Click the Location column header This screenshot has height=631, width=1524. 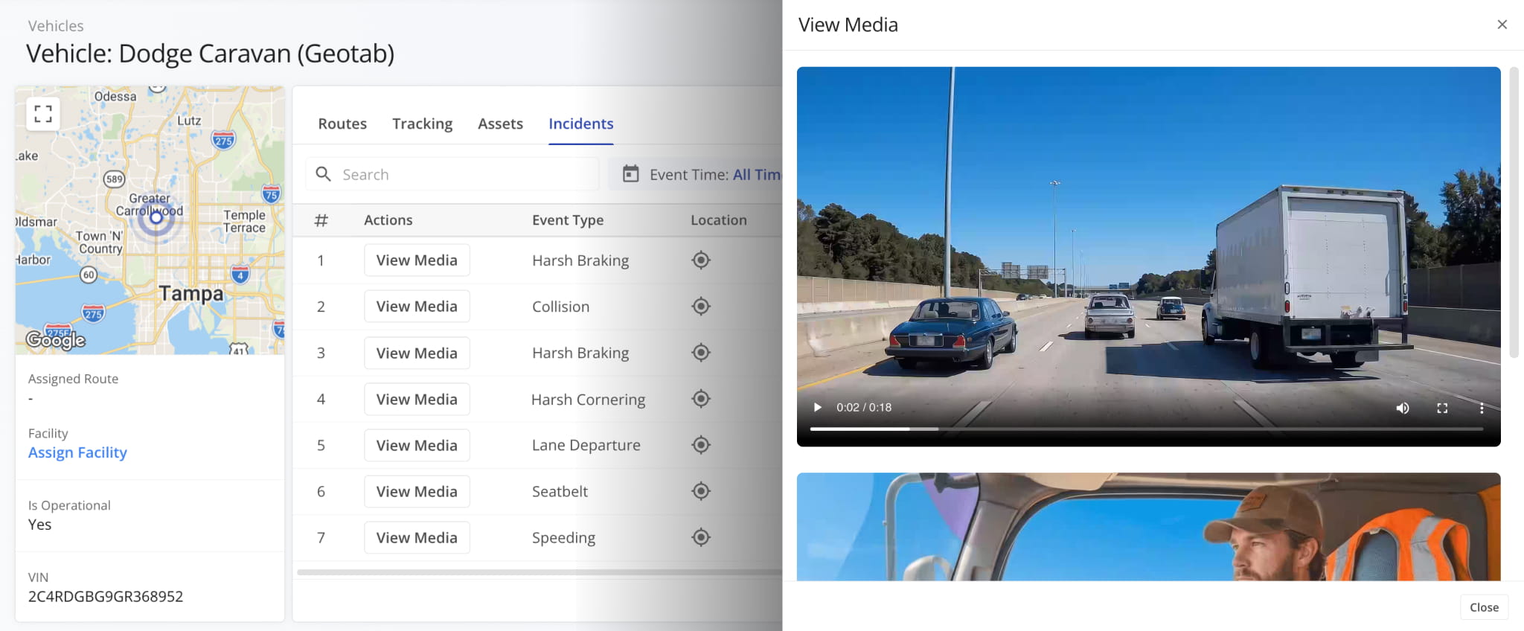click(x=718, y=220)
